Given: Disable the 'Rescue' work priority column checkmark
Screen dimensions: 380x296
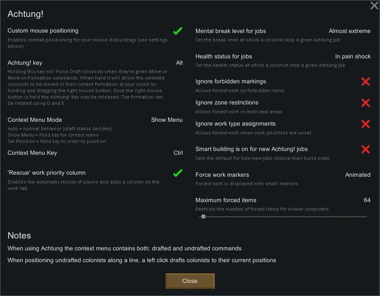Looking at the screenshot, I should tap(178, 173).
